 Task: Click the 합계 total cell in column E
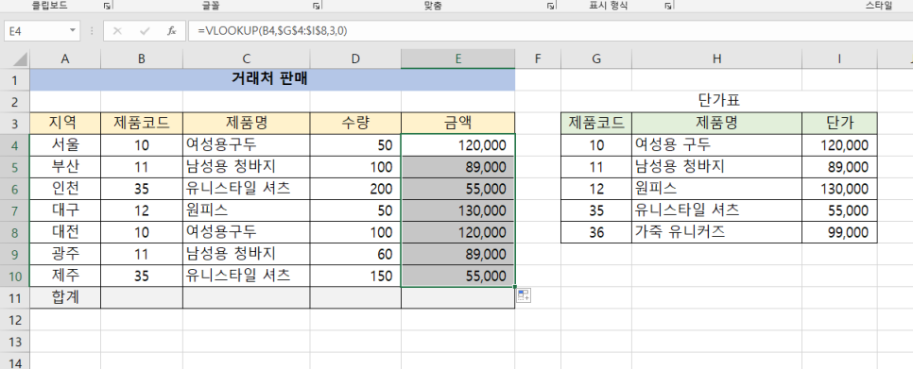coord(458,297)
